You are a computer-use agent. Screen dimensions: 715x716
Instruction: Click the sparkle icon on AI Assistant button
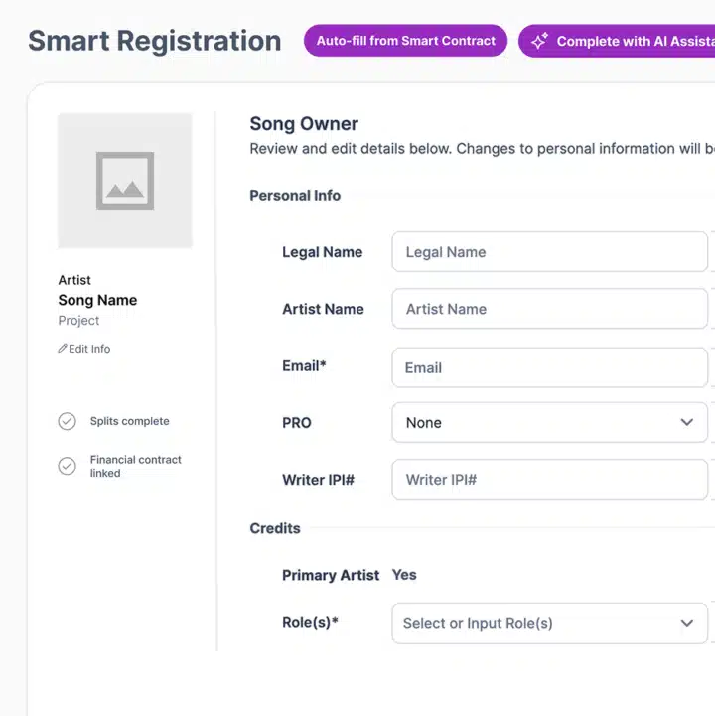[539, 41]
